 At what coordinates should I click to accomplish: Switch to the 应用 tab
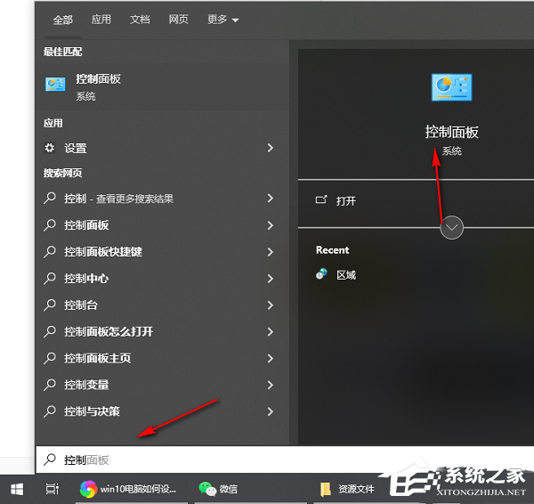[101, 19]
